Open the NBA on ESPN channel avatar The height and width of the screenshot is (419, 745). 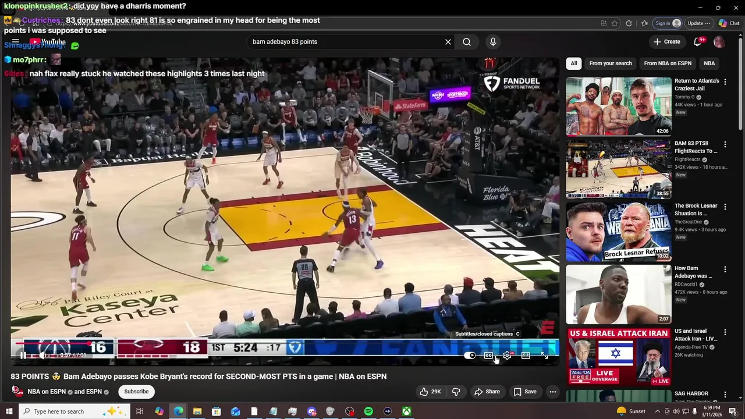[17, 391]
